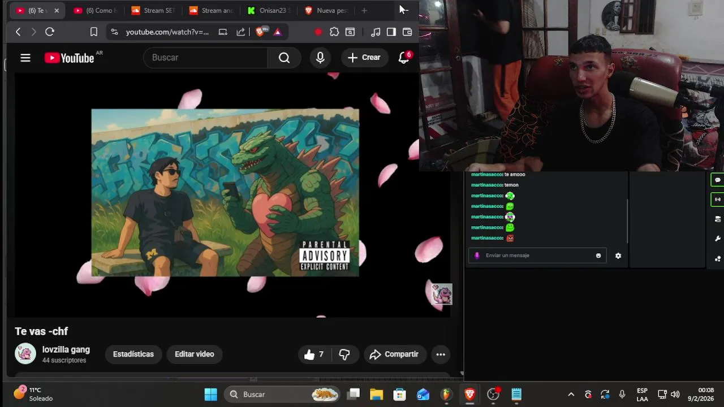Dislike the video with thumbs down

click(x=344, y=354)
